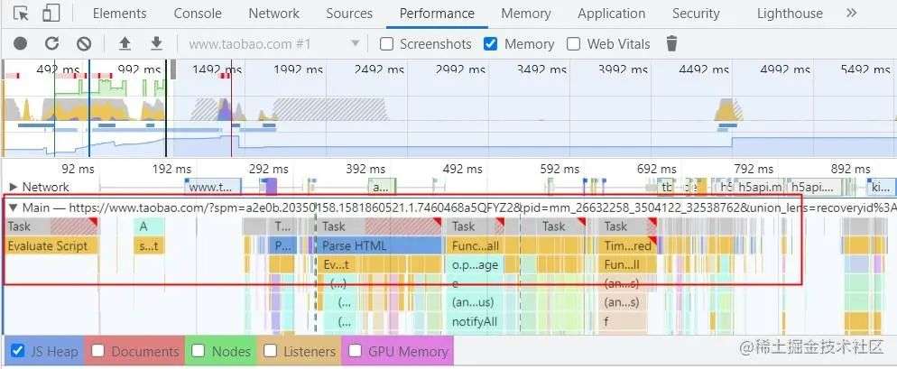Open the www.taobao.com #1 recording dropdown
This screenshot has height=369, width=897.
pos(273,44)
